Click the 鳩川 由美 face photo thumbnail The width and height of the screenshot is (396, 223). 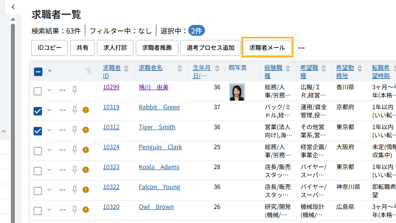[x=237, y=92]
